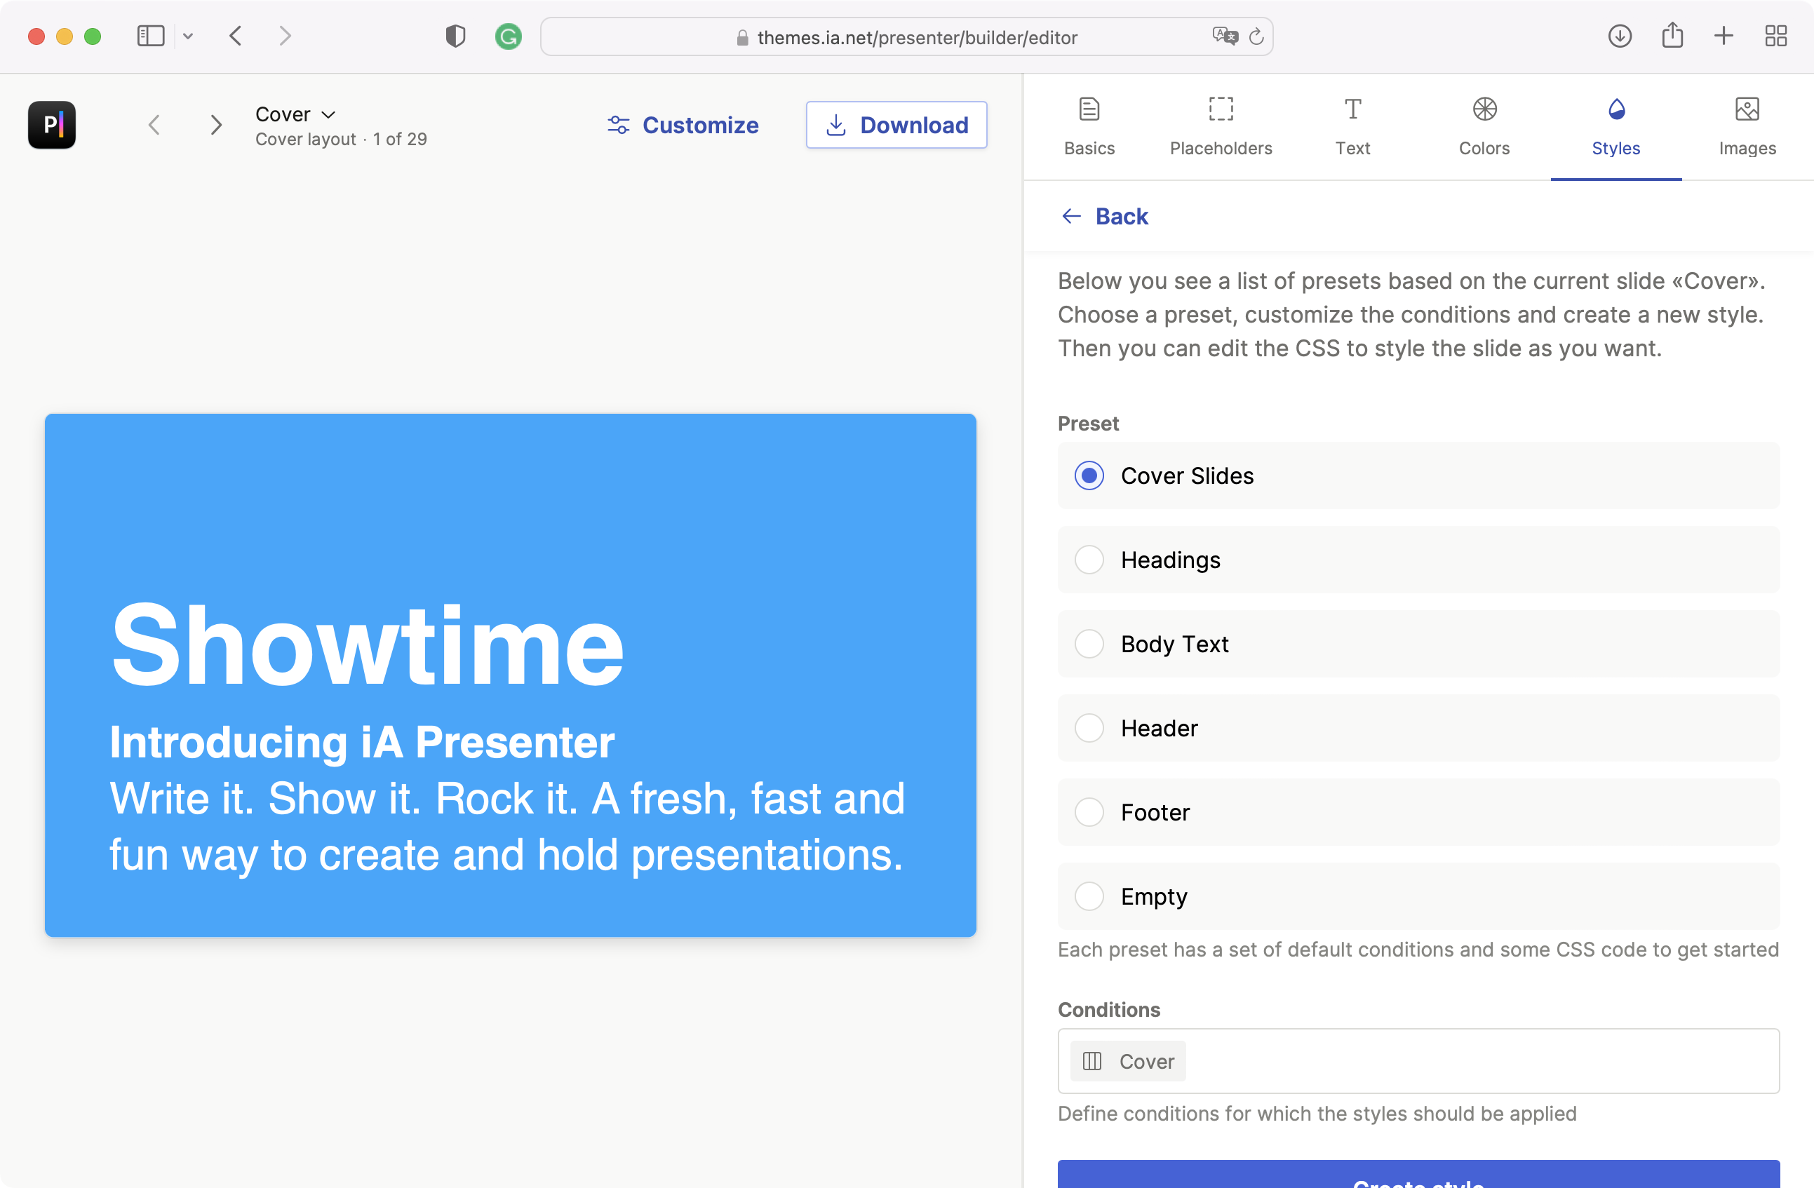This screenshot has height=1188, width=1814.
Task: Click the lock icon in address bar
Action: [742, 37]
